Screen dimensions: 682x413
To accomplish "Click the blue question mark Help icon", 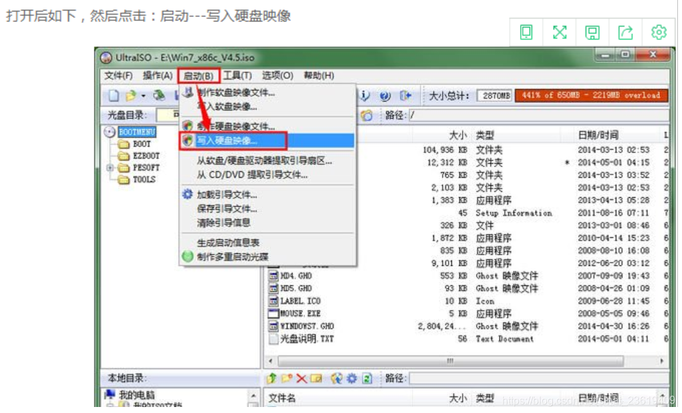I will [385, 96].
